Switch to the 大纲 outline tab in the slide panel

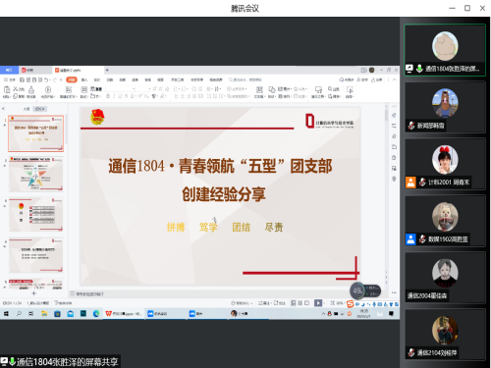[x=27, y=109]
